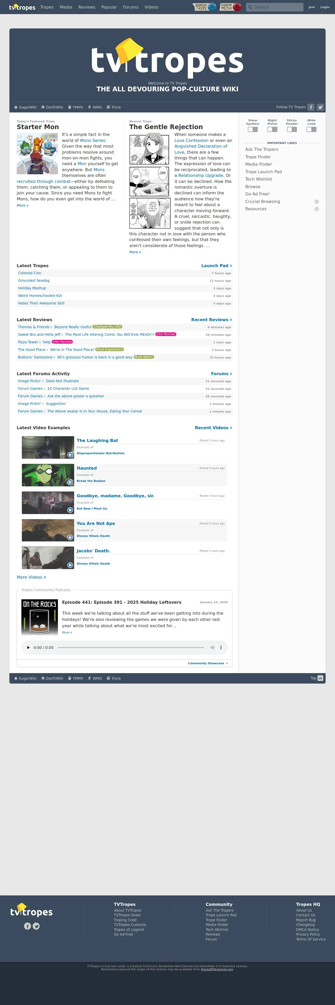335x1005 pixels.
Task: Open Twitter from Follow TV Tropes
Action: pyautogui.click(x=320, y=107)
